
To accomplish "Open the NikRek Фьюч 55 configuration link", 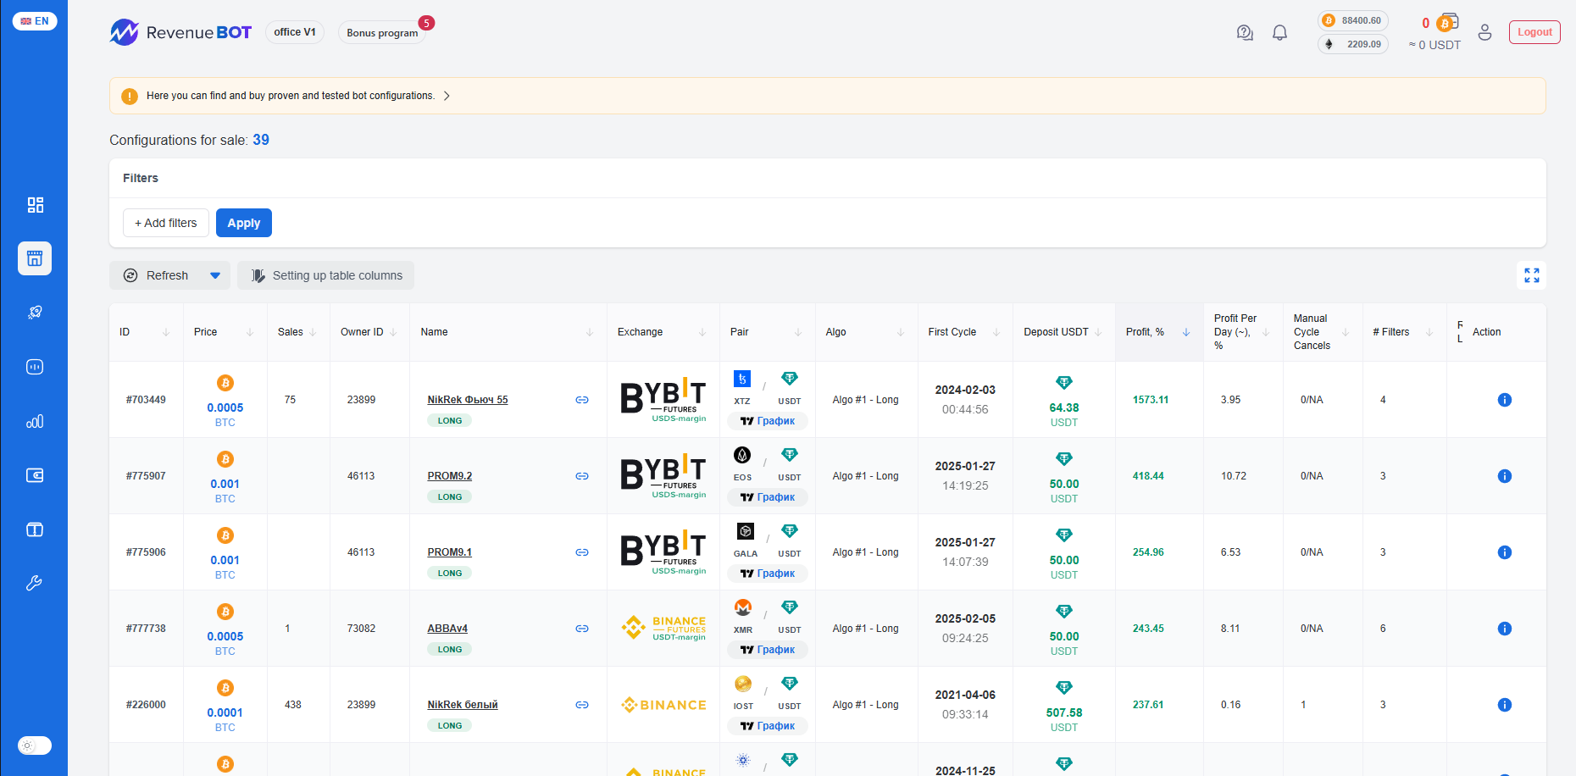I will [x=468, y=400].
